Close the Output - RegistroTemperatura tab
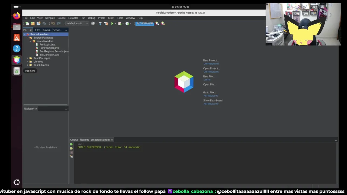Screen dimensions: 347x195 [112, 140]
